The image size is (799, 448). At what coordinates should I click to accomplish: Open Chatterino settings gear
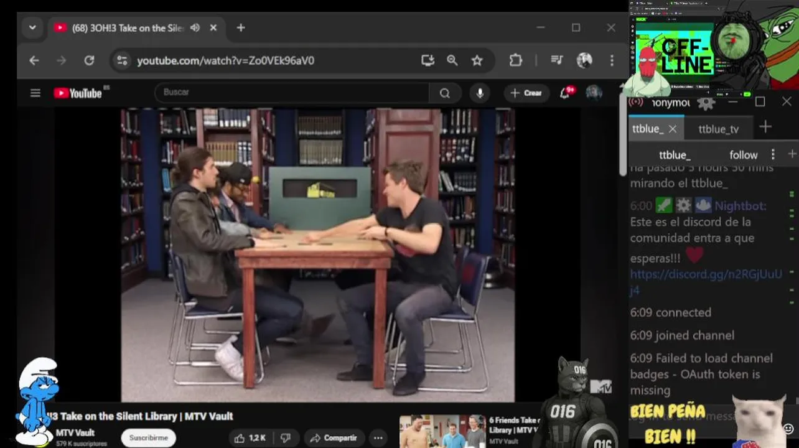point(706,103)
